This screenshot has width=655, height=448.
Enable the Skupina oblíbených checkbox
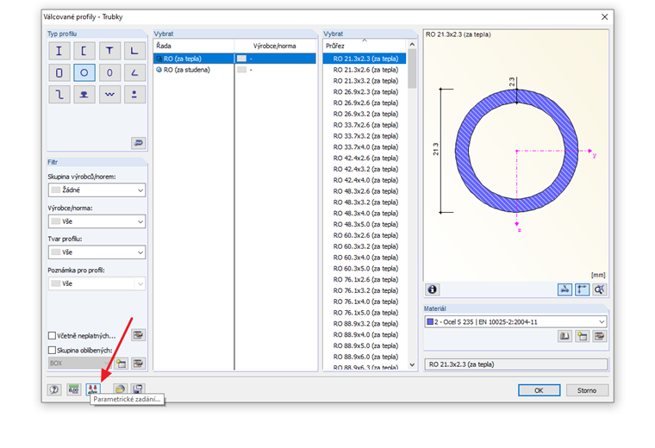[53, 351]
